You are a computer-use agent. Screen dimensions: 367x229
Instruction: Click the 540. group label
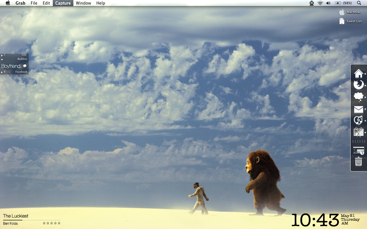[24, 55]
